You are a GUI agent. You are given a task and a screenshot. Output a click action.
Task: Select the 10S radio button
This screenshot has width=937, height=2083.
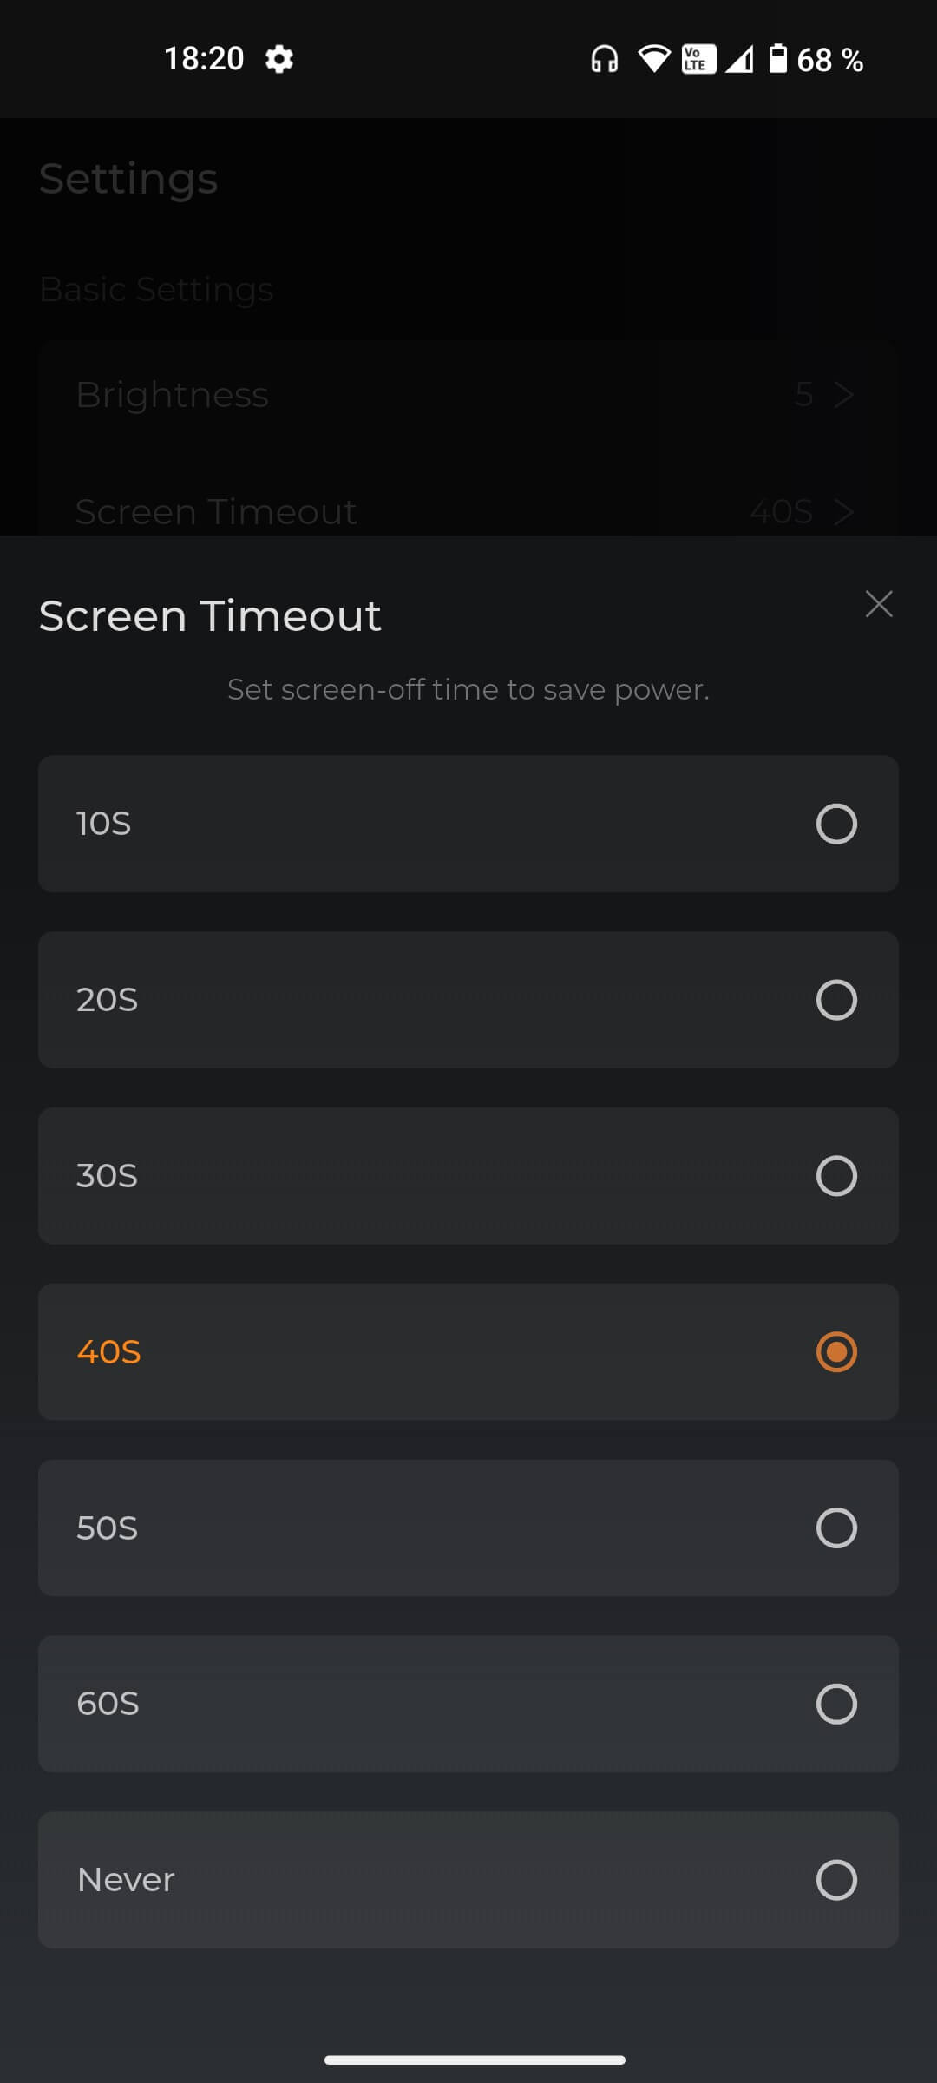pyautogui.click(x=836, y=824)
